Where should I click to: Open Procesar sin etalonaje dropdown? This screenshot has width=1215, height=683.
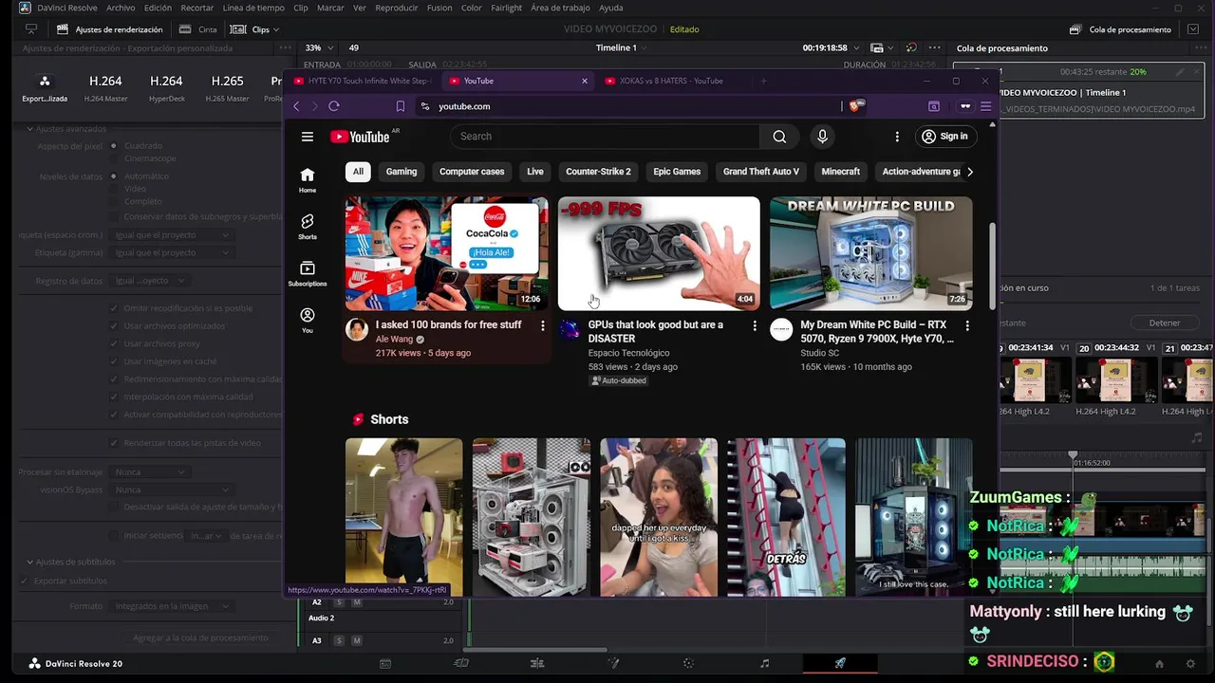pos(149,471)
